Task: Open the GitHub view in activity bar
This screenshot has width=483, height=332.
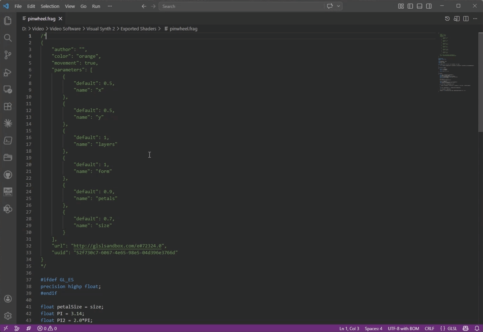Action: pos(8,175)
